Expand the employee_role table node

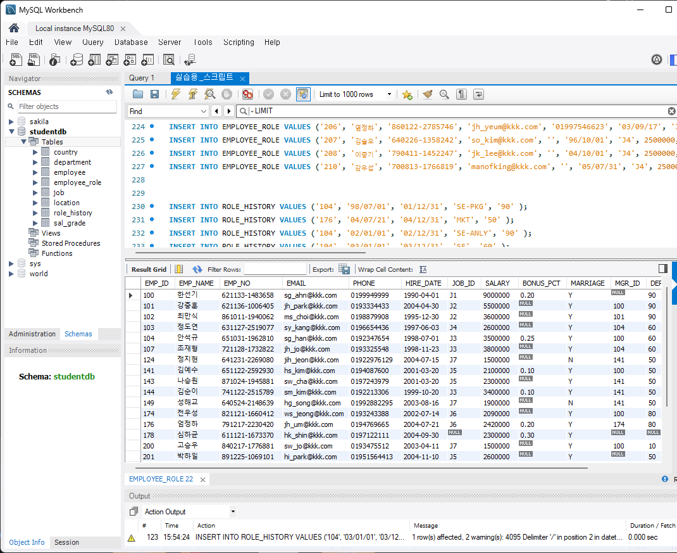click(x=35, y=182)
